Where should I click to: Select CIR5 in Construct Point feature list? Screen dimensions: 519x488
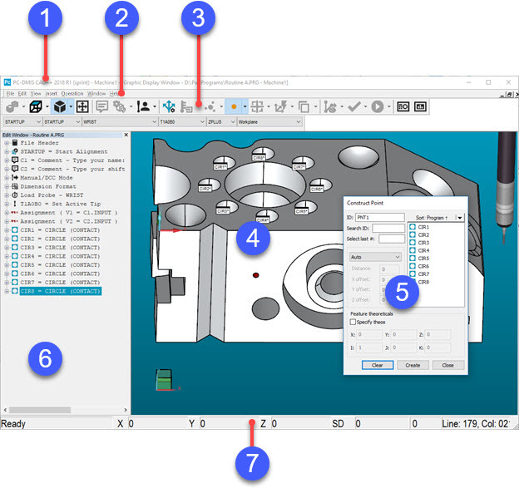pyautogui.click(x=424, y=258)
